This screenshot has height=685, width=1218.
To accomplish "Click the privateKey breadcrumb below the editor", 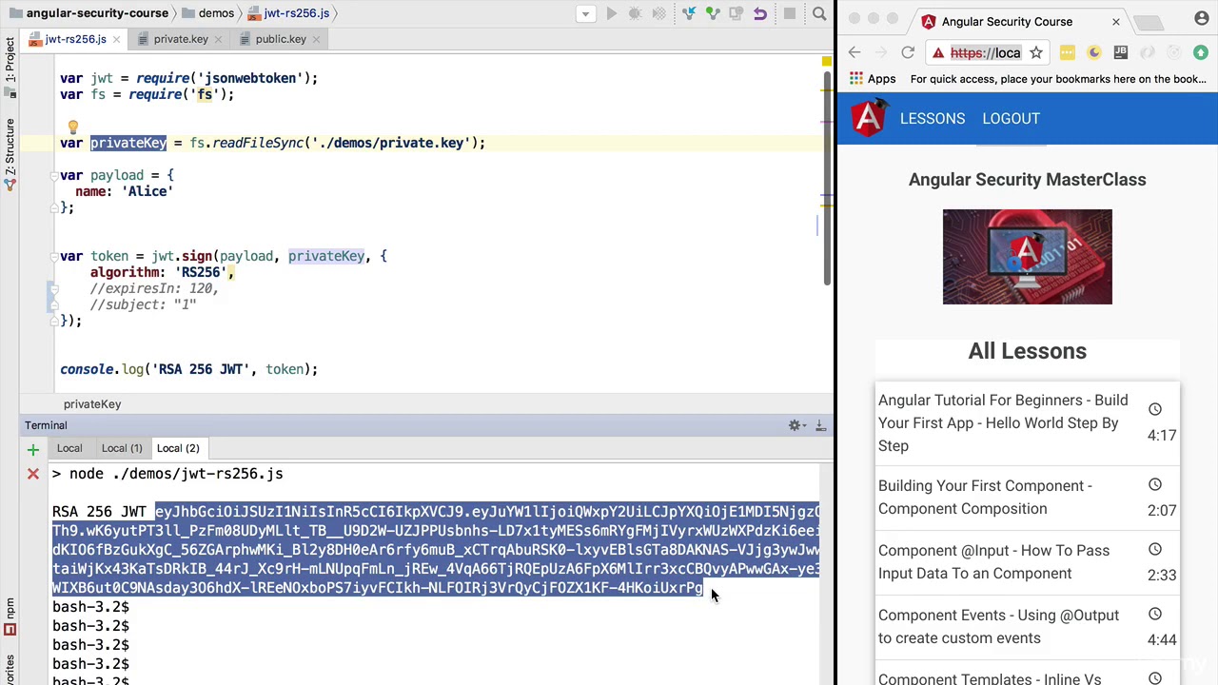I will (92, 404).
